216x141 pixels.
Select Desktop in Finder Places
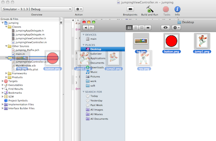click(x=103, y=49)
